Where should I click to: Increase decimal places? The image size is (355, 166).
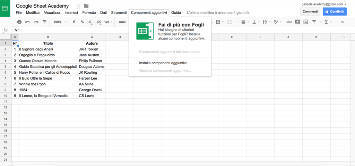99,22
